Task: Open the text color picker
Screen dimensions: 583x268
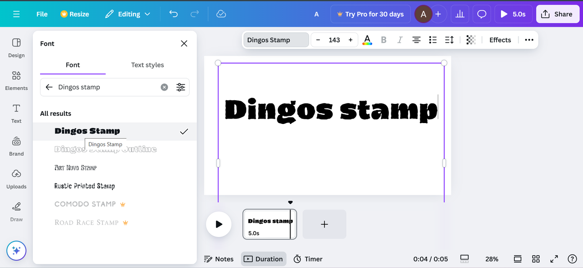Action: 367,40
